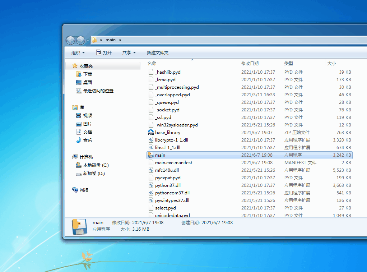This screenshot has height=272, width=367.
Task: Click the 3,242 KB size of main
Action: 342,155
